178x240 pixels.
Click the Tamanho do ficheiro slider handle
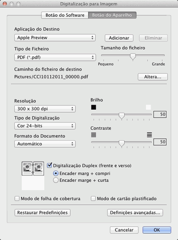point(133,57)
